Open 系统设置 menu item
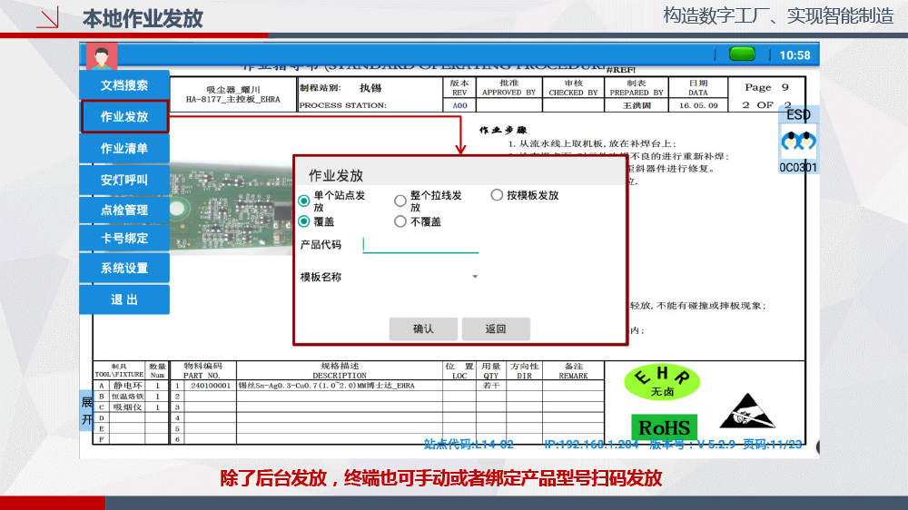The height and width of the screenshot is (510, 908). pyautogui.click(x=124, y=269)
